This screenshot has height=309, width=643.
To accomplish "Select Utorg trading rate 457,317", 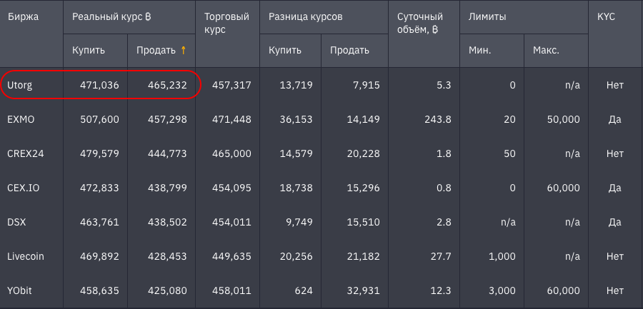I will point(231,85).
